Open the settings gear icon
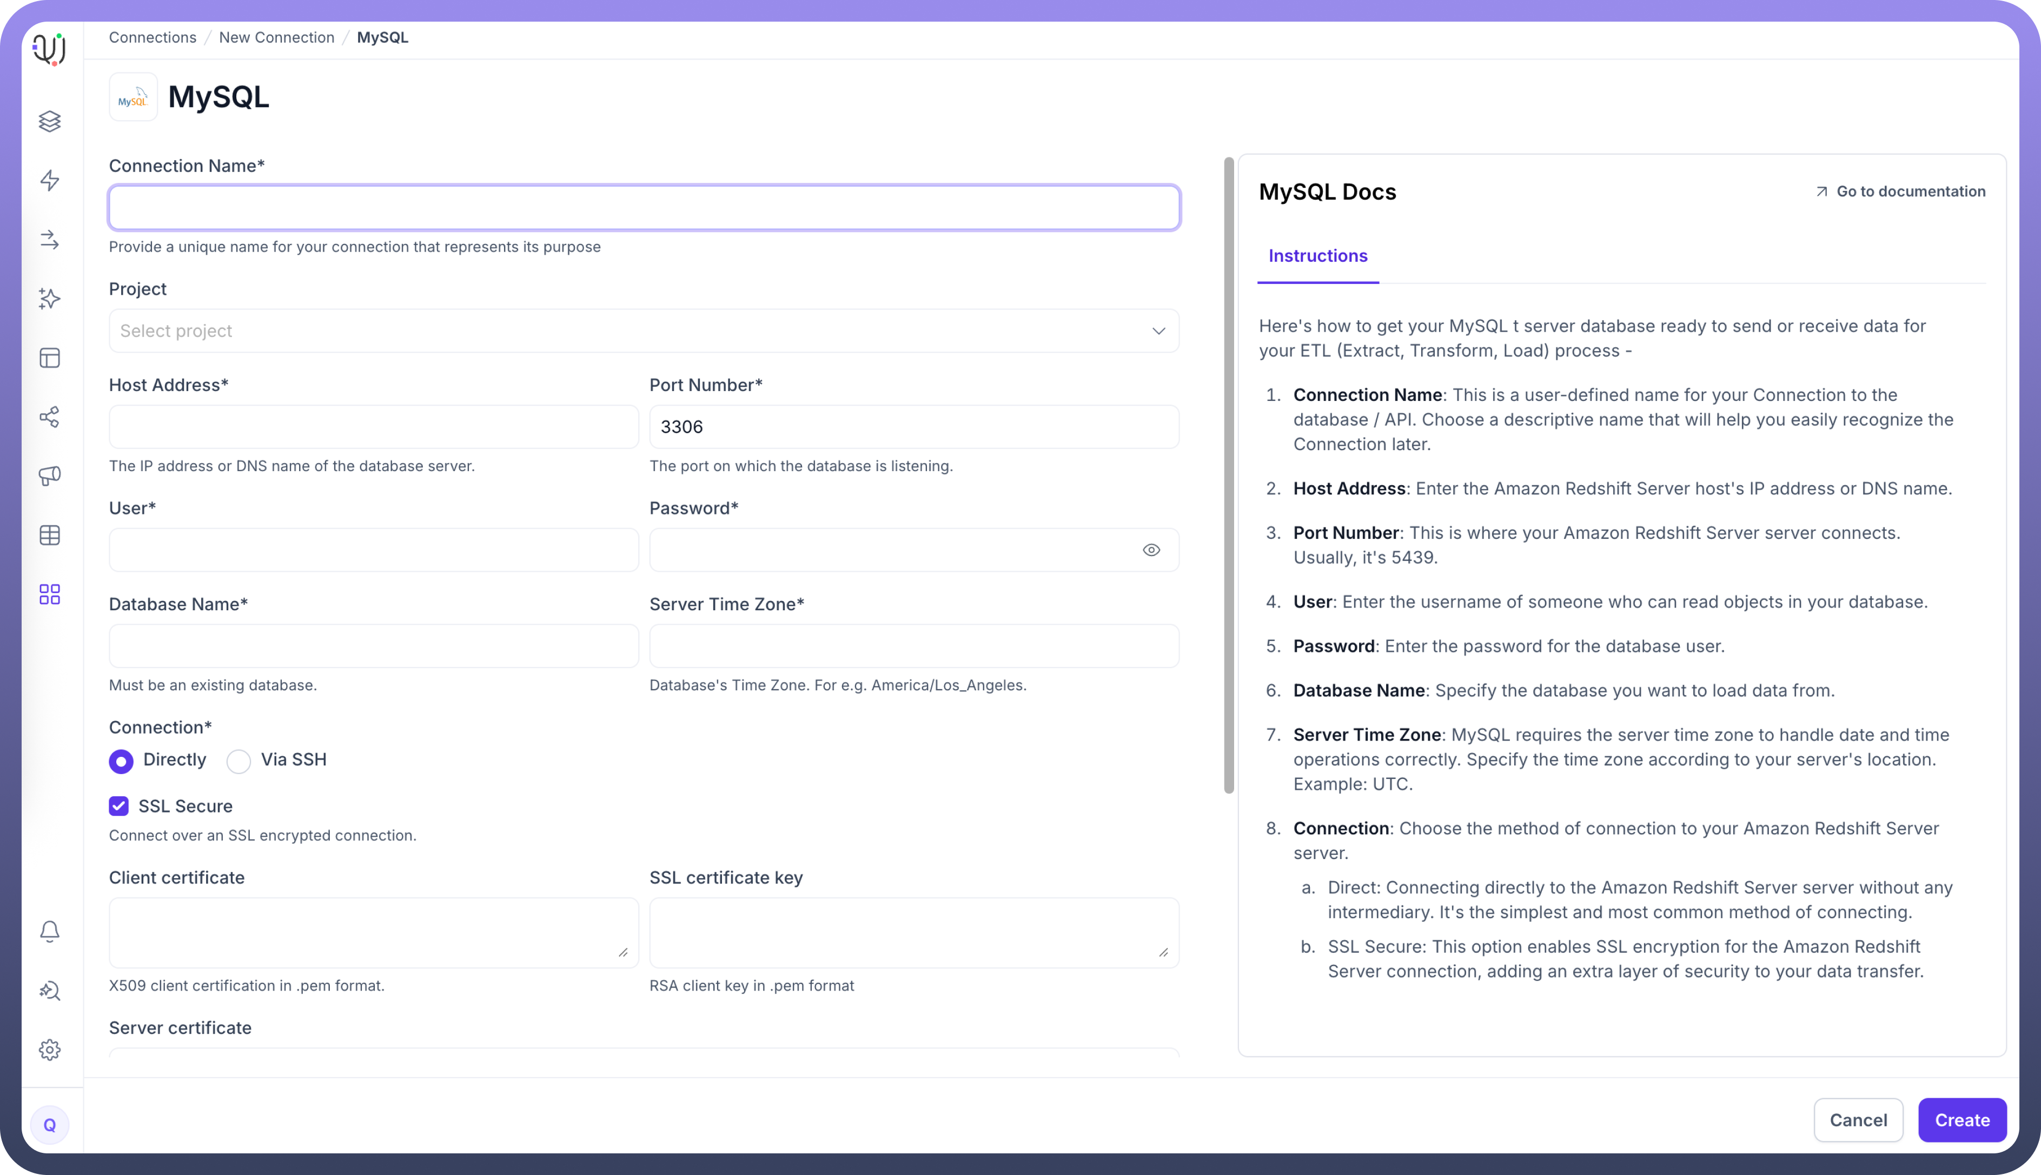The width and height of the screenshot is (2041, 1175). (50, 1050)
